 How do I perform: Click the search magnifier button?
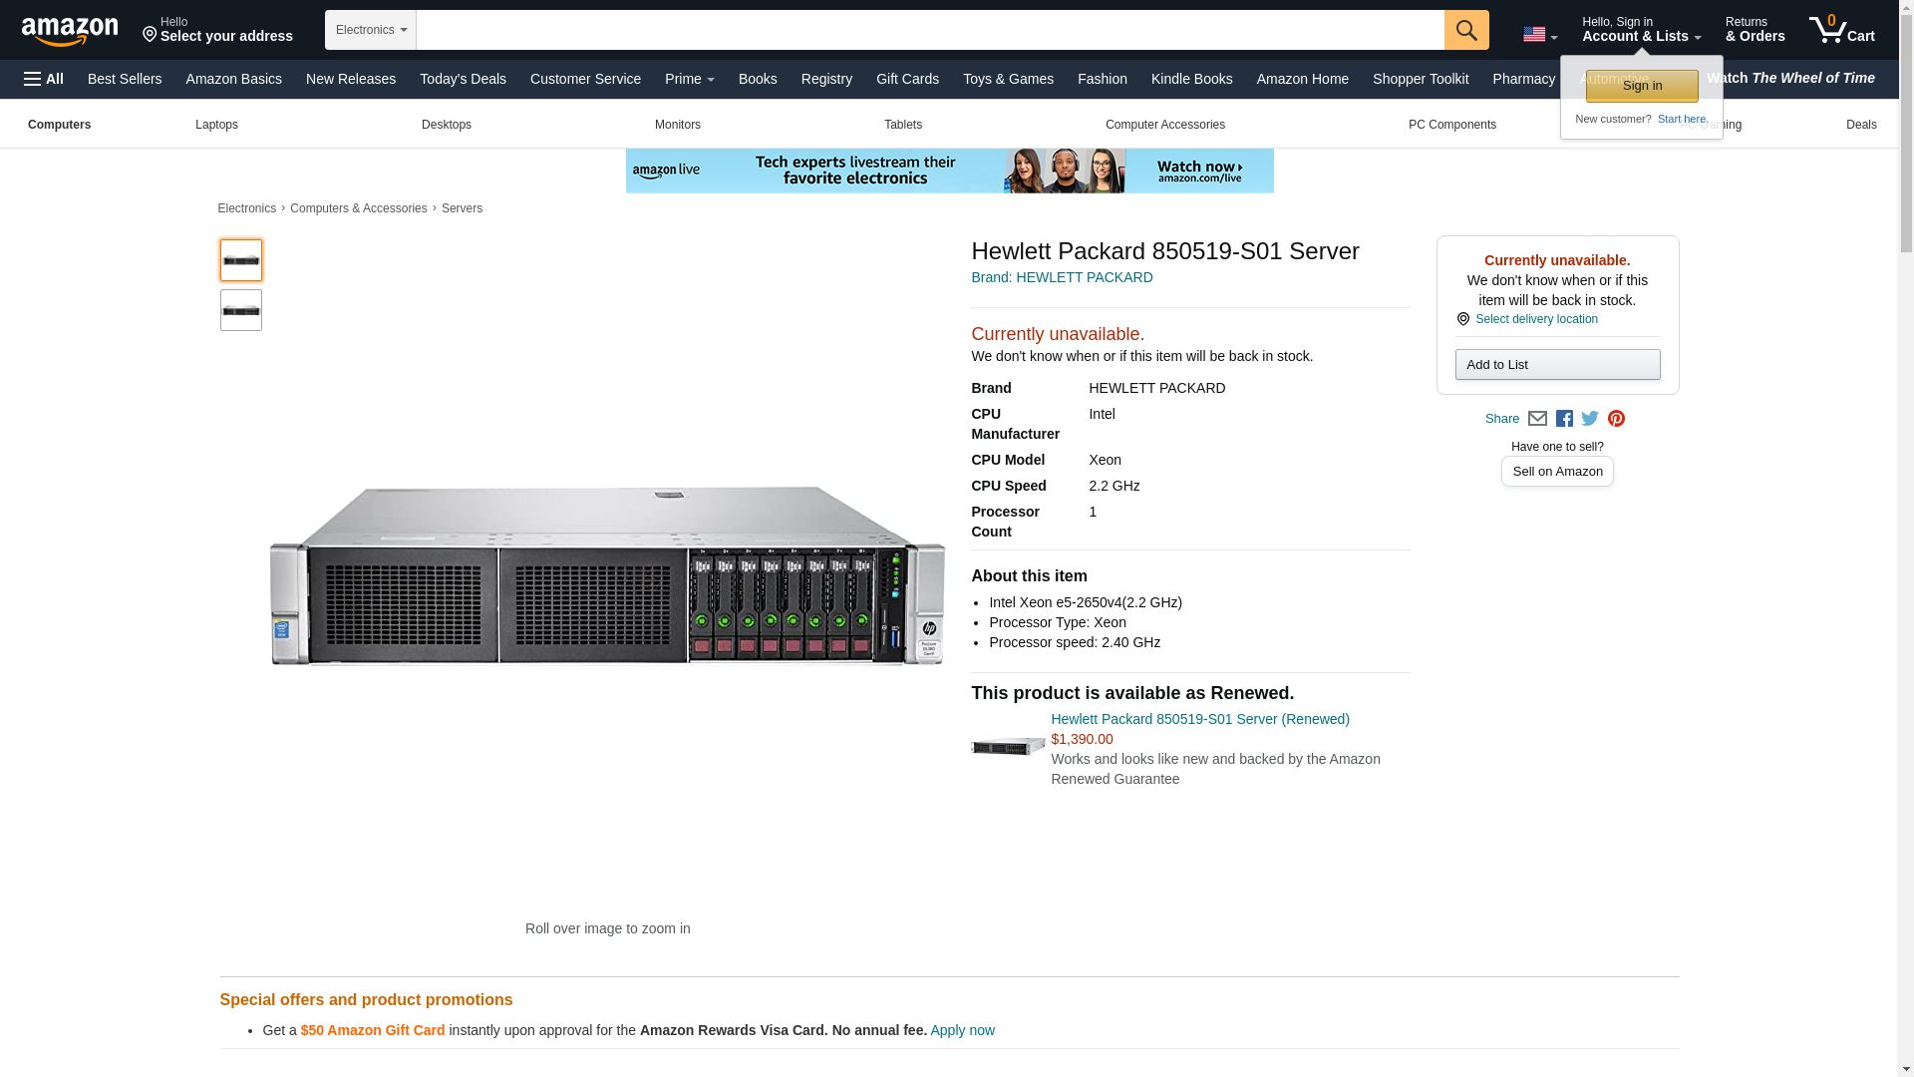click(x=1466, y=30)
